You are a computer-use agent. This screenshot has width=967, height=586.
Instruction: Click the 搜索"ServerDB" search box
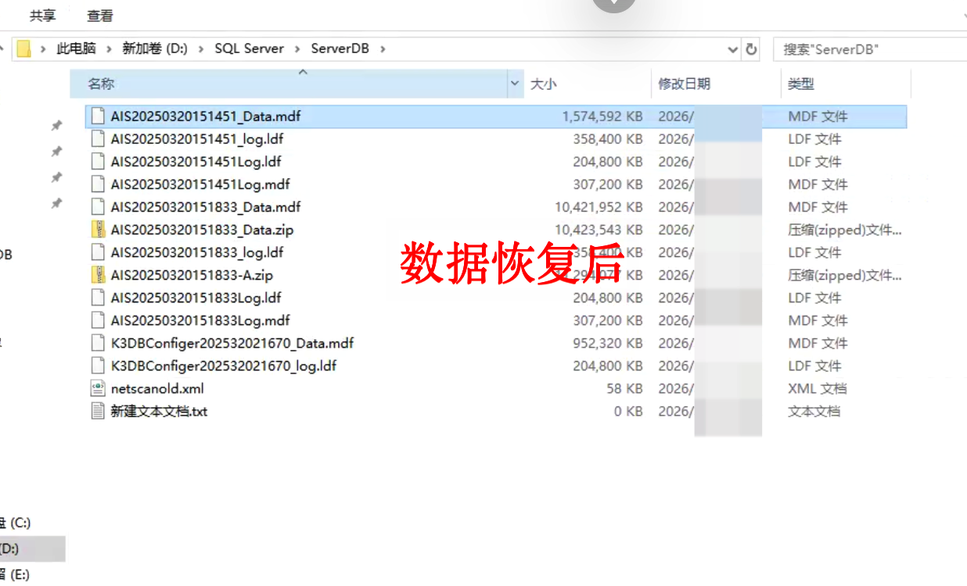[x=870, y=49]
